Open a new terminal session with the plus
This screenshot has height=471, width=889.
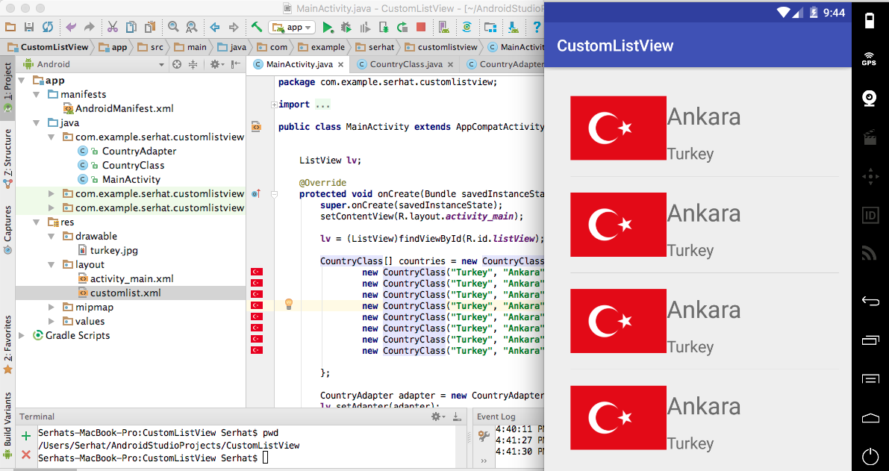pyautogui.click(x=26, y=436)
